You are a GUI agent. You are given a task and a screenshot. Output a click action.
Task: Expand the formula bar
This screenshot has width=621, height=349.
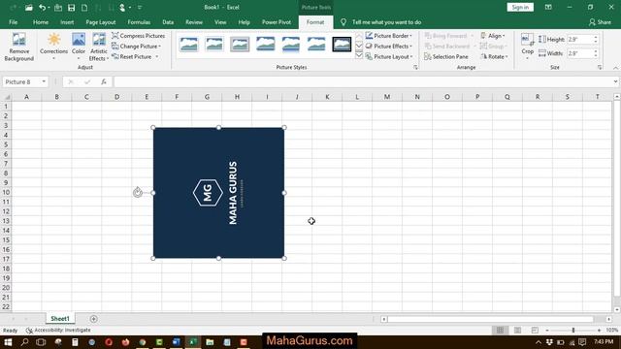(615, 81)
